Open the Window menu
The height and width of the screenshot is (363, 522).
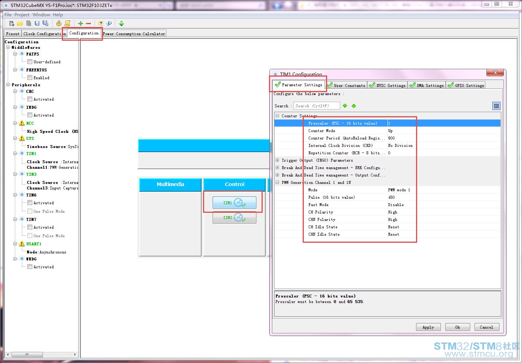(41, 15)
